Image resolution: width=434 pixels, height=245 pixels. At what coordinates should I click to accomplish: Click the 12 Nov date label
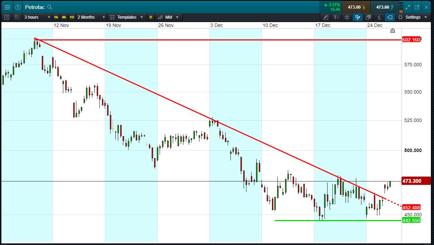[61, 25]
